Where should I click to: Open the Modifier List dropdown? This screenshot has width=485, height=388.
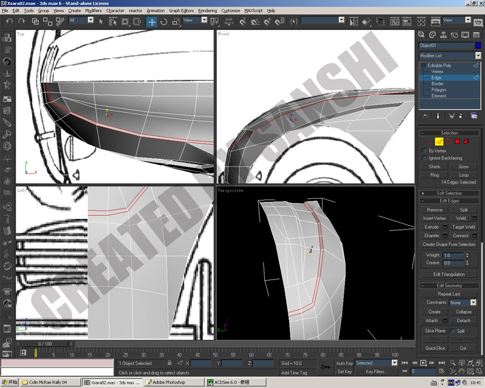449,56
